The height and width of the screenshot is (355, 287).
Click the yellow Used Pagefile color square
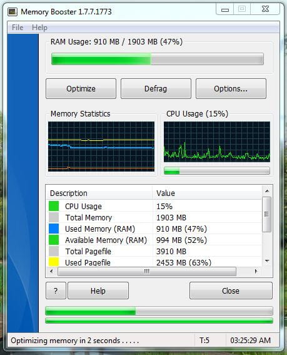(54, 262)
